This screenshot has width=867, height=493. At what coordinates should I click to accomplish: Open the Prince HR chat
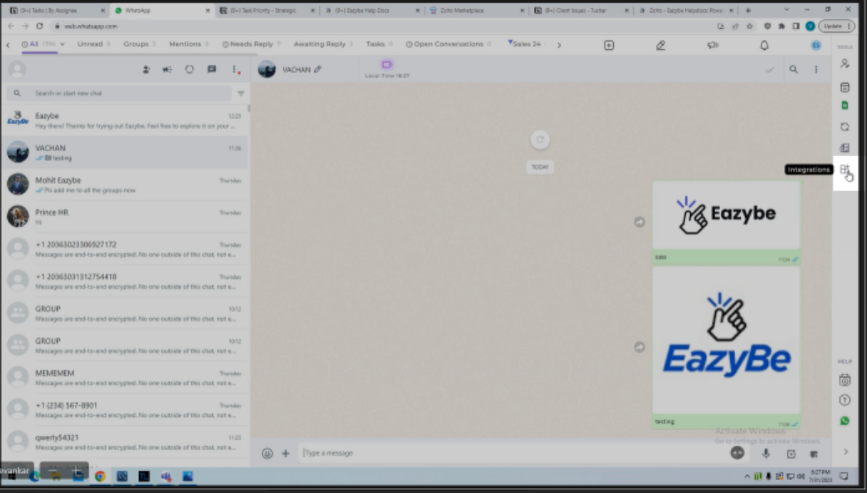[125, 217]
